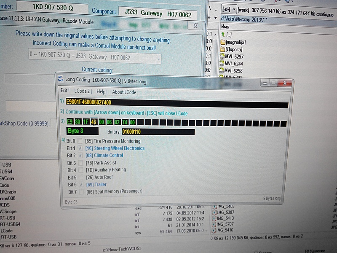The height and width of the screenshot is (253, 337).
Task: Open the directory history arrow beside the d:\foto path
Action: [215, 18]
